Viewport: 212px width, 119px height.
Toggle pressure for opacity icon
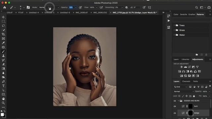pos(80,7)
